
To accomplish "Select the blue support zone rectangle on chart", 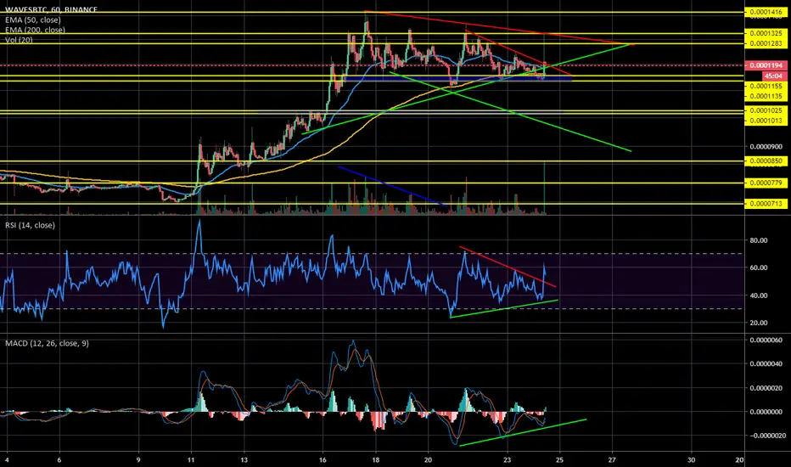I will tap(457, 78).
